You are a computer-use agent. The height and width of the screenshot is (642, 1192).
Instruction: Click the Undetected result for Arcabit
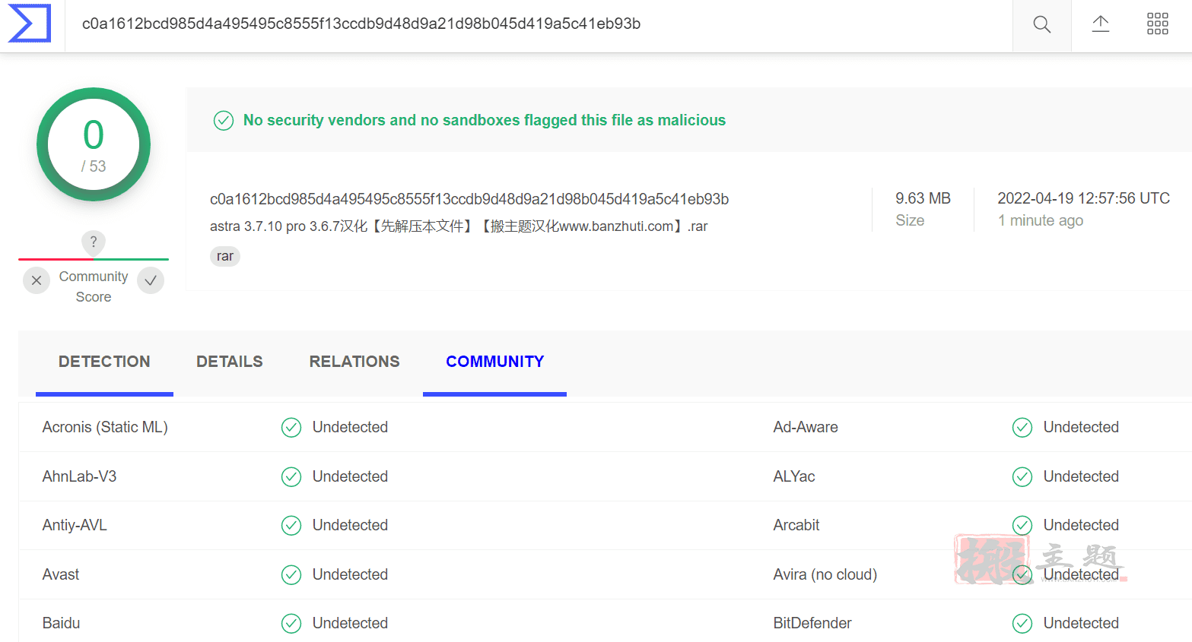click(1081, 525)
